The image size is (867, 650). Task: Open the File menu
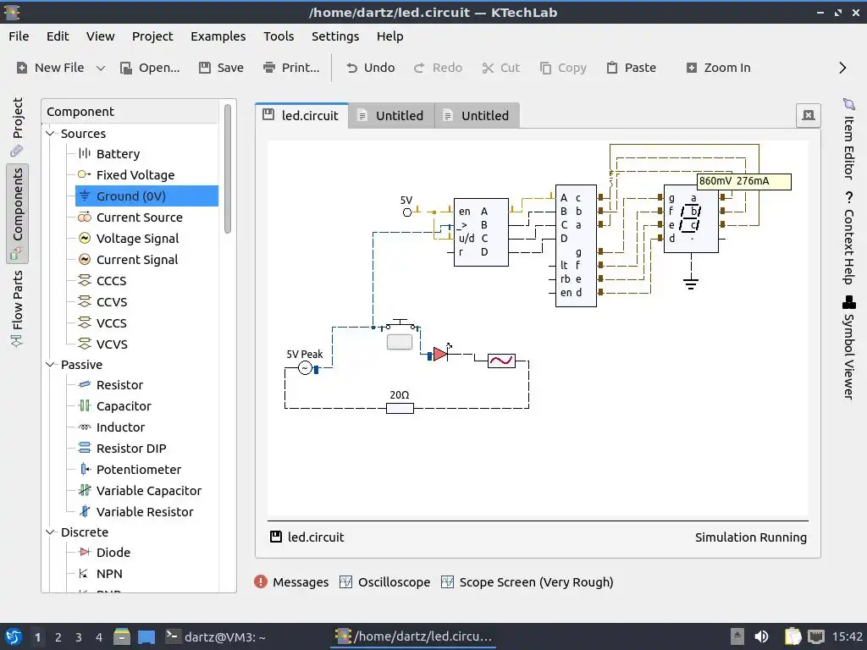[19, 36]
